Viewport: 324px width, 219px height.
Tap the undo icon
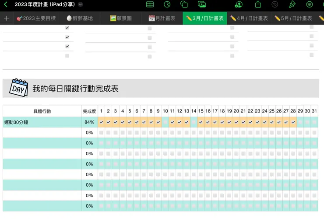pyautogui.click(x=275, y=4)
